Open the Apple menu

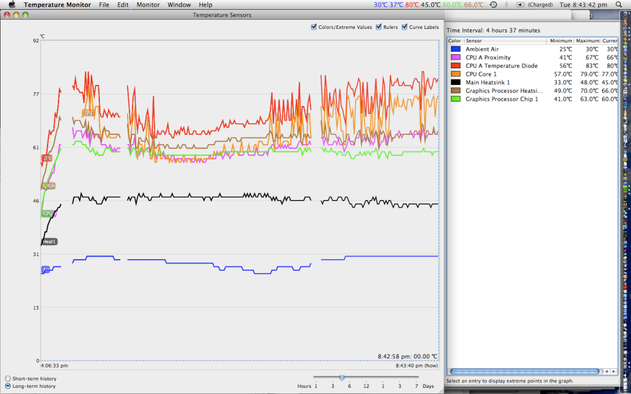(x=12, y=5)
